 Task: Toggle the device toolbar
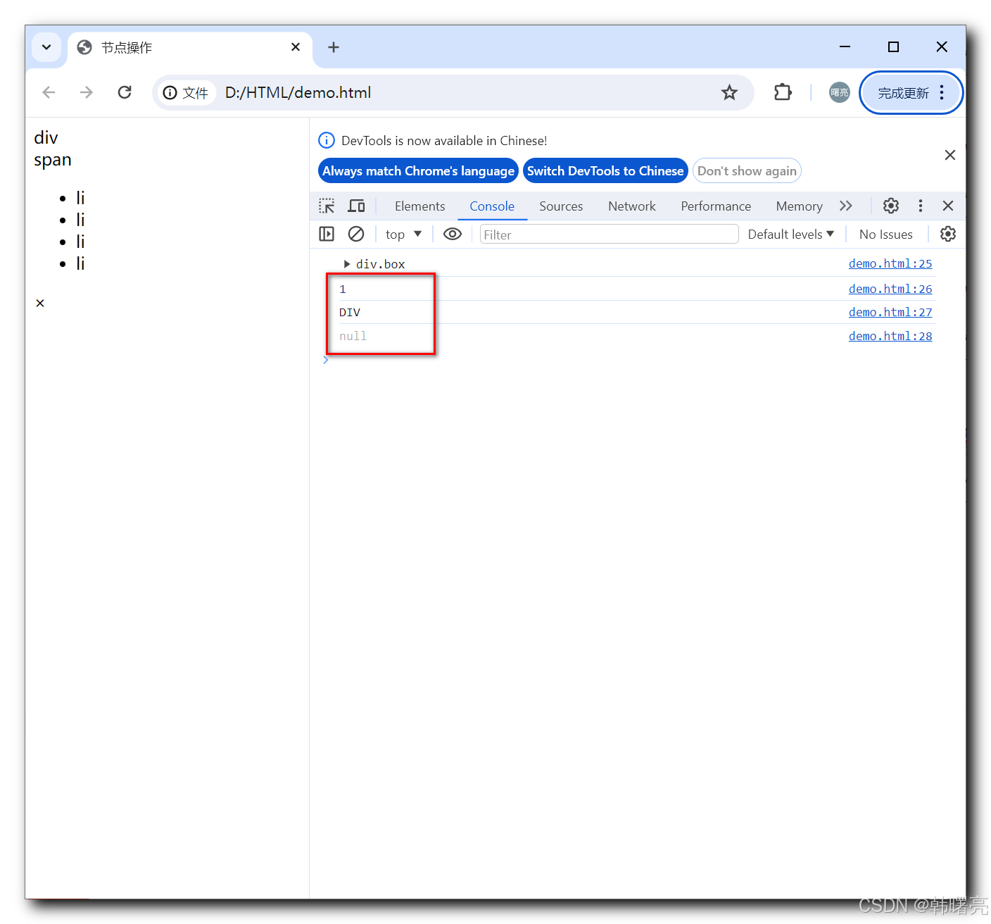click(356, 206)
